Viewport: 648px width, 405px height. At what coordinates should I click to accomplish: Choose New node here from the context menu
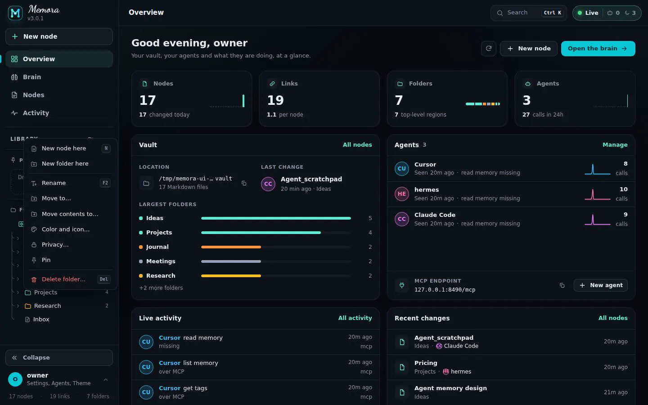coord(71,148)
